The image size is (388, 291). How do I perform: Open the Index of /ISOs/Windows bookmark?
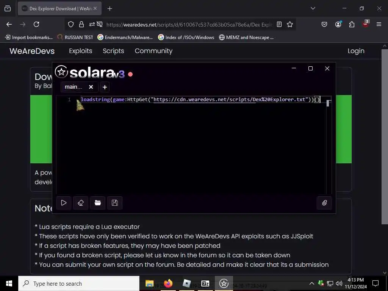(186, 38)
